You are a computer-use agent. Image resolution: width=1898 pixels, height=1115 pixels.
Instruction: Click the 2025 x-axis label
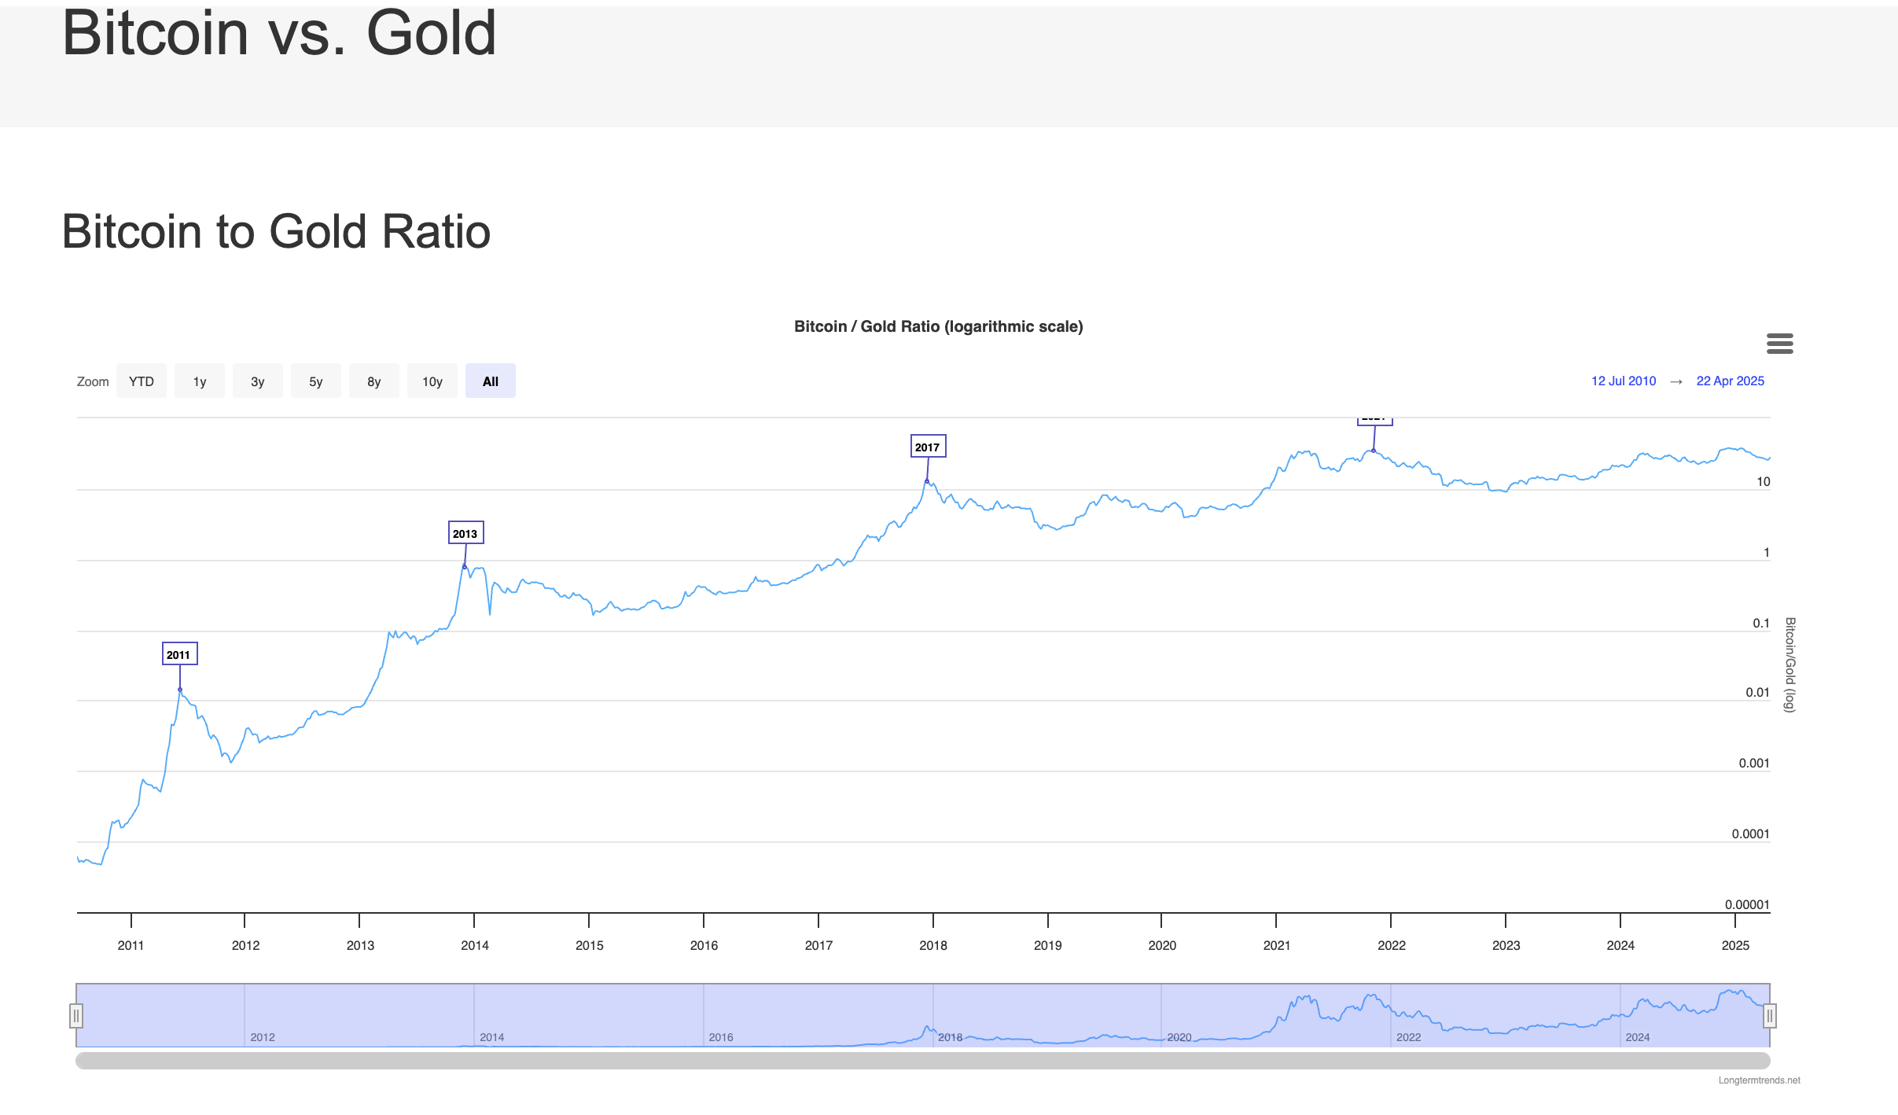point(1735,945)
